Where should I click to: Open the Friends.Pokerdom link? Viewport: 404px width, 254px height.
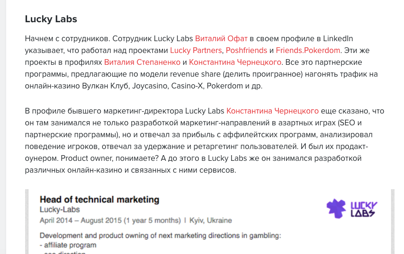pos(308,51)
